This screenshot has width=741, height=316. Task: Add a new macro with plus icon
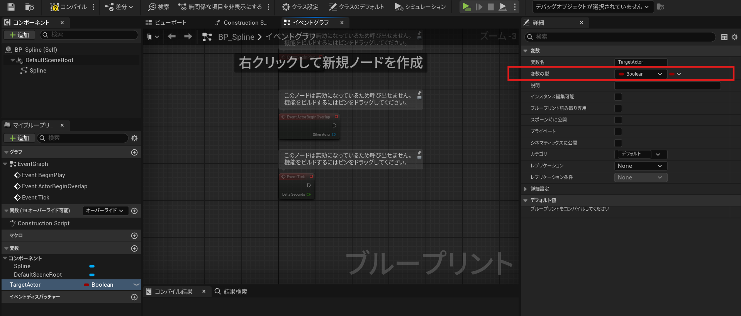click(134, 236)
